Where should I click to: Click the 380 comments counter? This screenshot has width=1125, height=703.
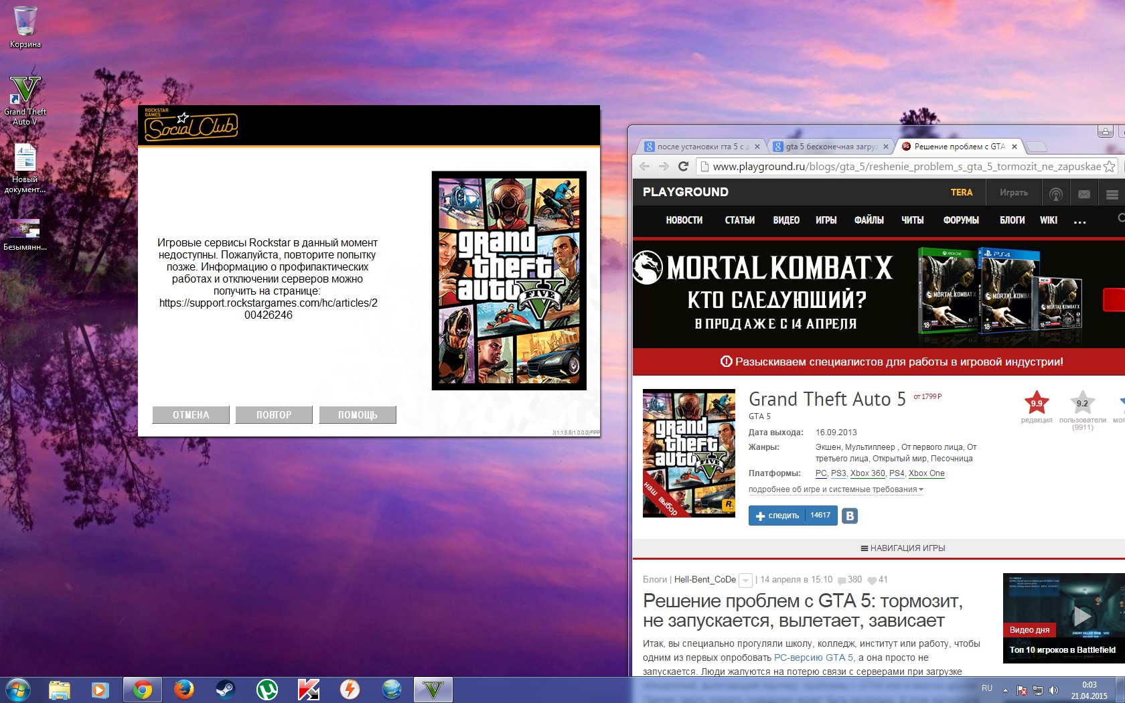[x=850, y=580]
